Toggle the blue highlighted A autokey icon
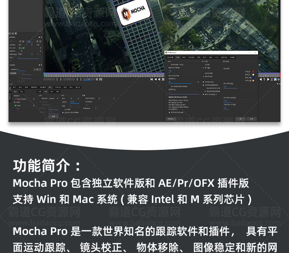The image size is (289, 253). (275, 79)
